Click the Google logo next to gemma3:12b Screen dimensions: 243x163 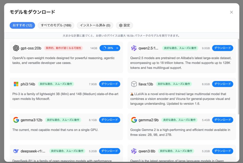click(16, 120)
